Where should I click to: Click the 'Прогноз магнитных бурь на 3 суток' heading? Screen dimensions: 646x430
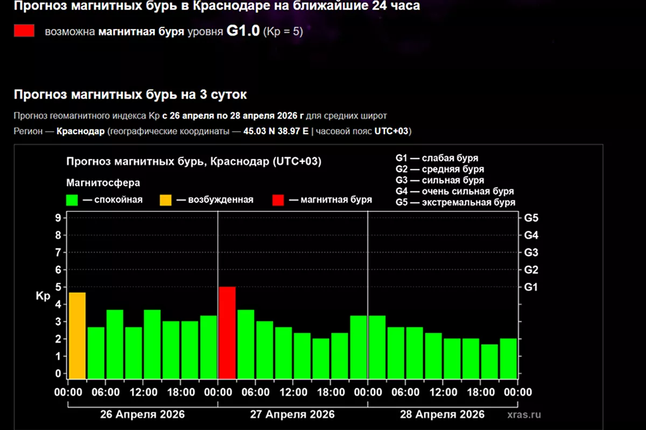(130, 95)
